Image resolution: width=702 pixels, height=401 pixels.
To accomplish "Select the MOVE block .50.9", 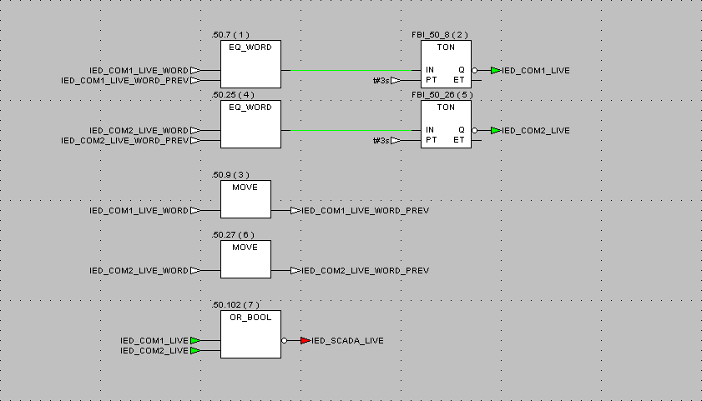I will pos(245,199).
